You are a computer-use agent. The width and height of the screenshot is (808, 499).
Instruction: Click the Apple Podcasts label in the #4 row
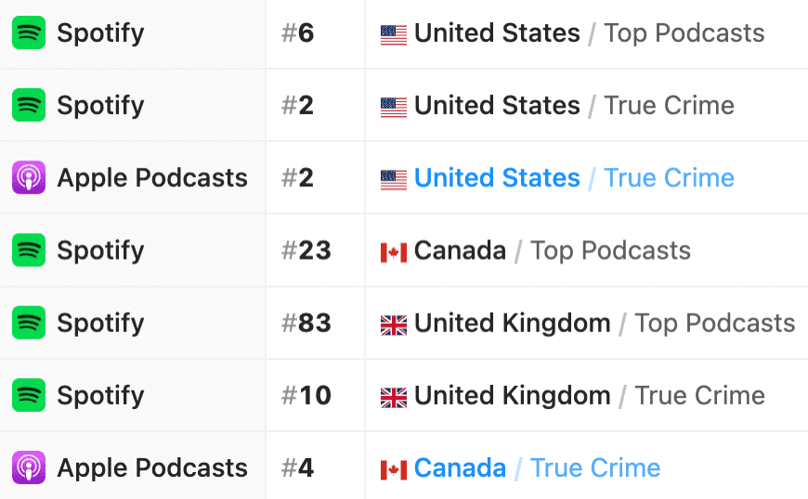tap(152, 467)
